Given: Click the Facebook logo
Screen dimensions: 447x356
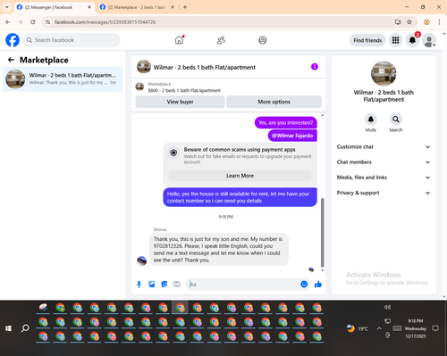Looking at the screenshot, I should pyautogui.click(x=13, y=40).
